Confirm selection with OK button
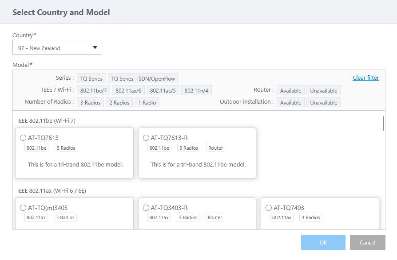Screen dimensions: 397x260 tap(323, 242)
